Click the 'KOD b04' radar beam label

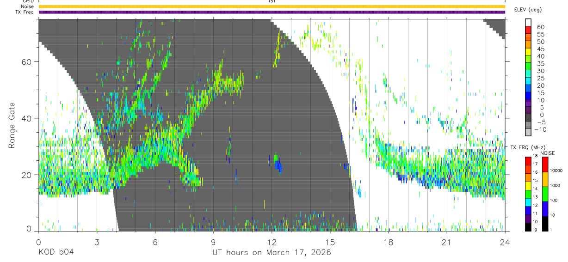[x=56, y=253]
